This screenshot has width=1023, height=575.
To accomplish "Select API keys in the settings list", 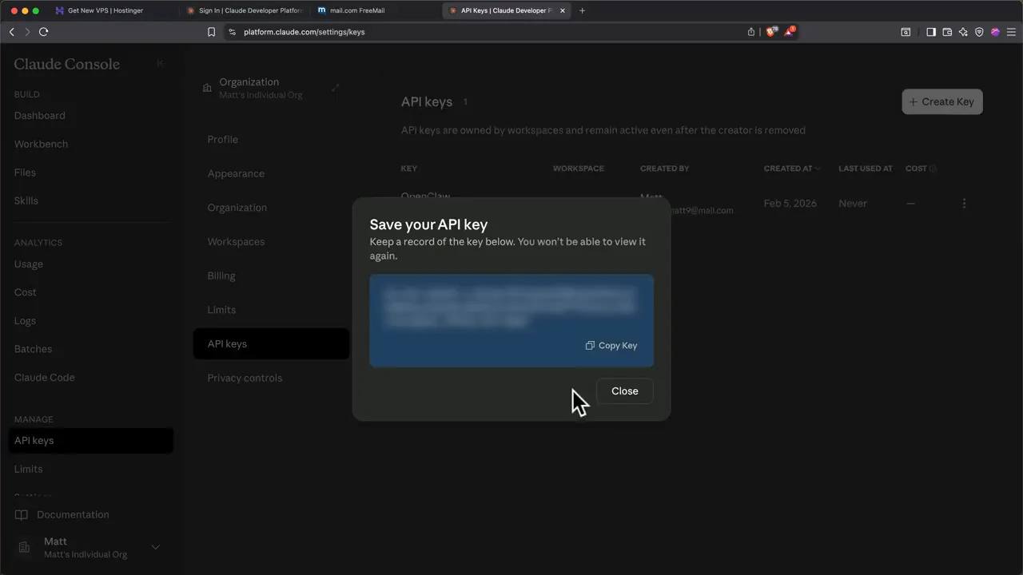I will (271, 344).
